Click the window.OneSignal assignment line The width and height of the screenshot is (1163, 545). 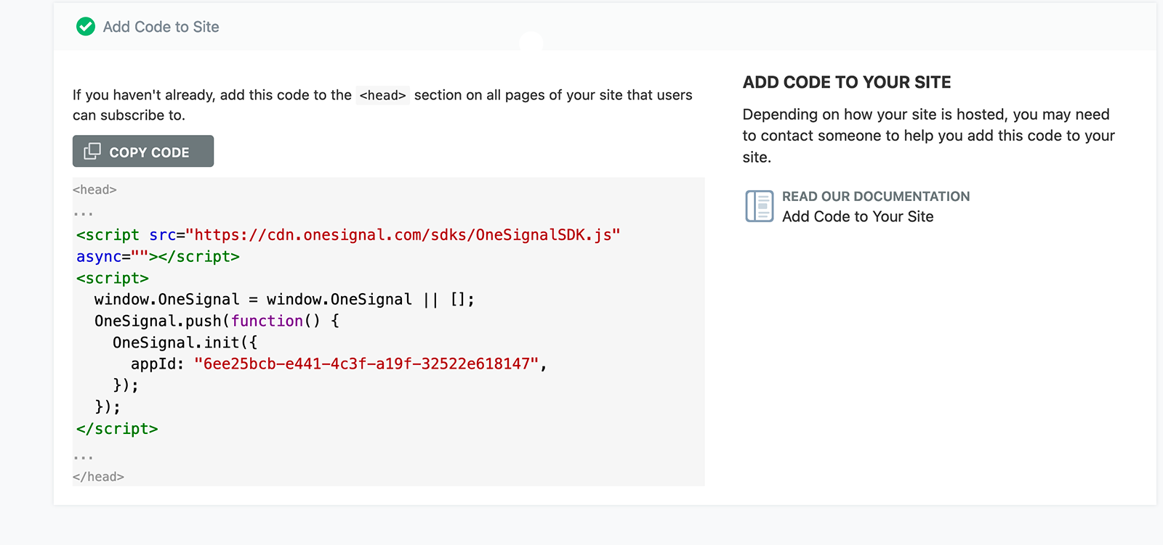284,300
